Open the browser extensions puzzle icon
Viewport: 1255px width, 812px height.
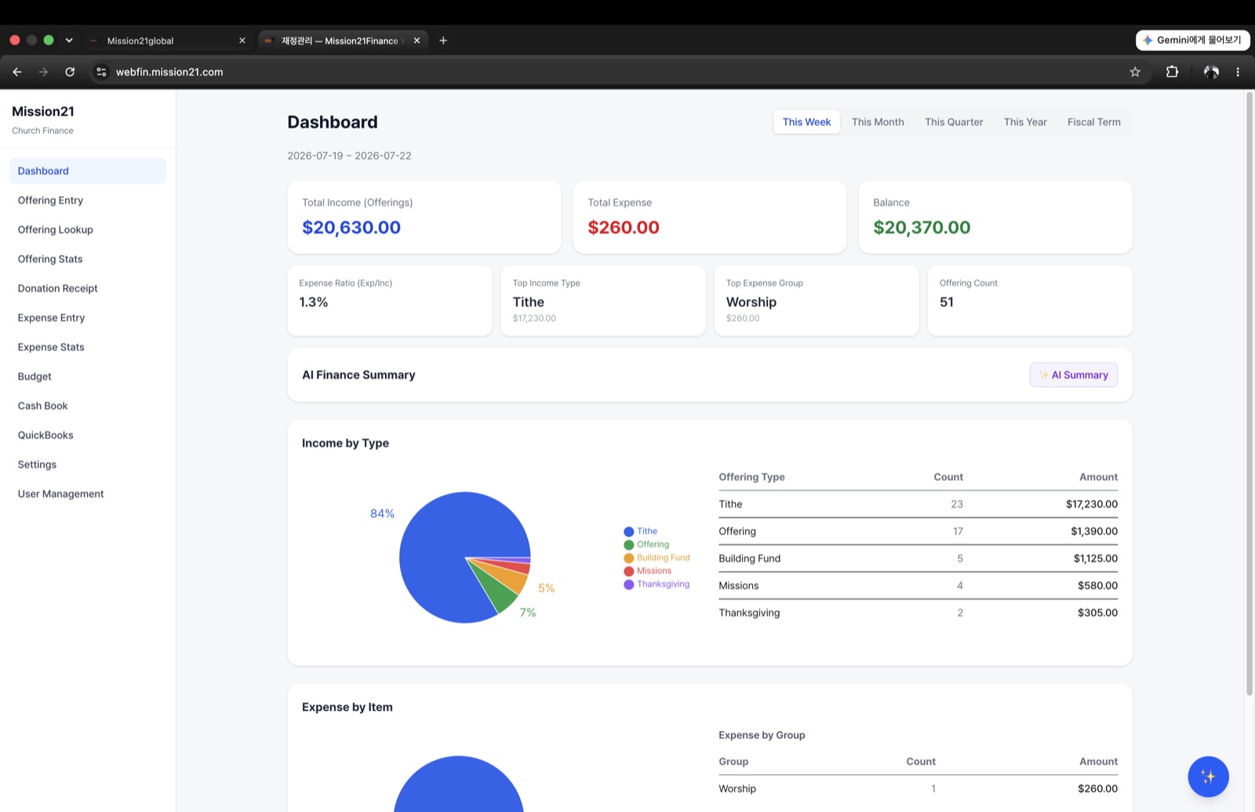1172,72
